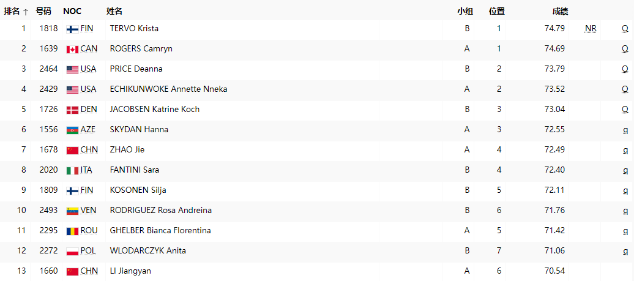The width and height of the screenshot is (634, 281).
Task: Click the Finland flag beside TERVO Krista
Action: (x=72, y=29)
